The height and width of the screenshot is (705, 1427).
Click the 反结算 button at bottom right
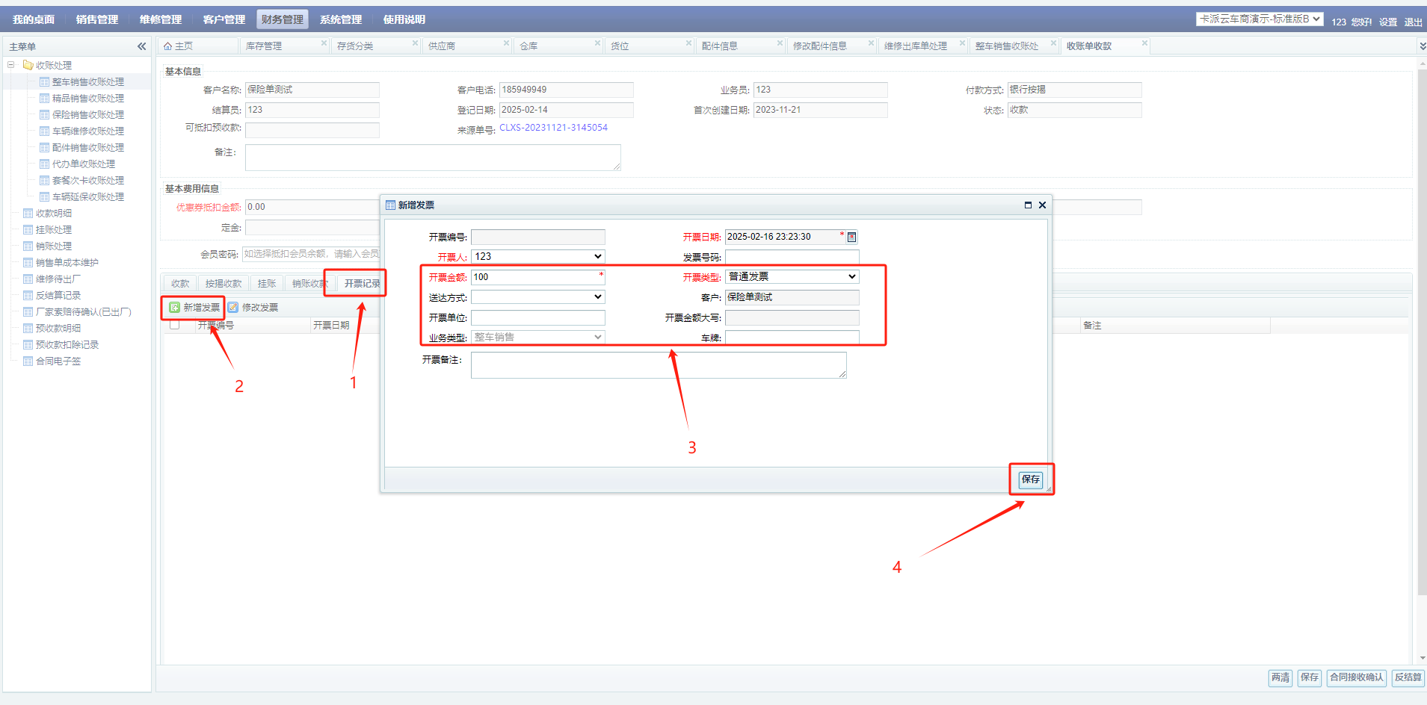click(x=1408, y=677)
